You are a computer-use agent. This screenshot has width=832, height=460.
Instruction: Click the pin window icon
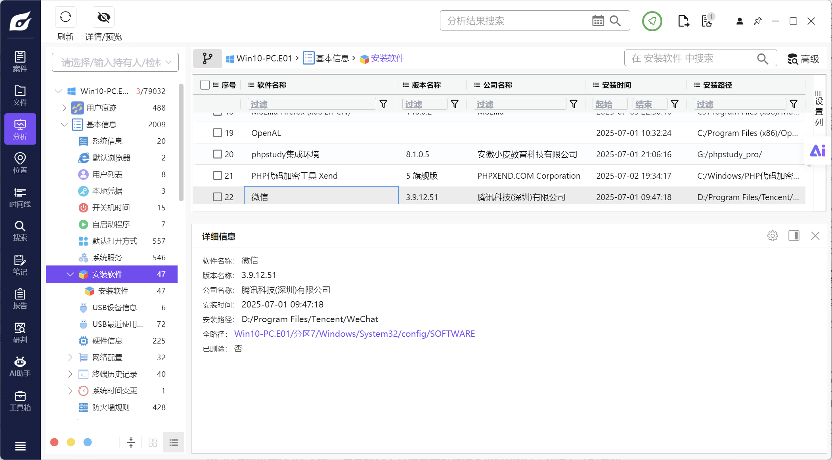click(757, 21)
